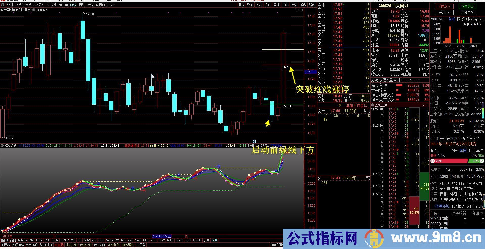This screenshot has height=249, width=485.
Task: Select the 周线 weekly period
Action: (82, 5)
